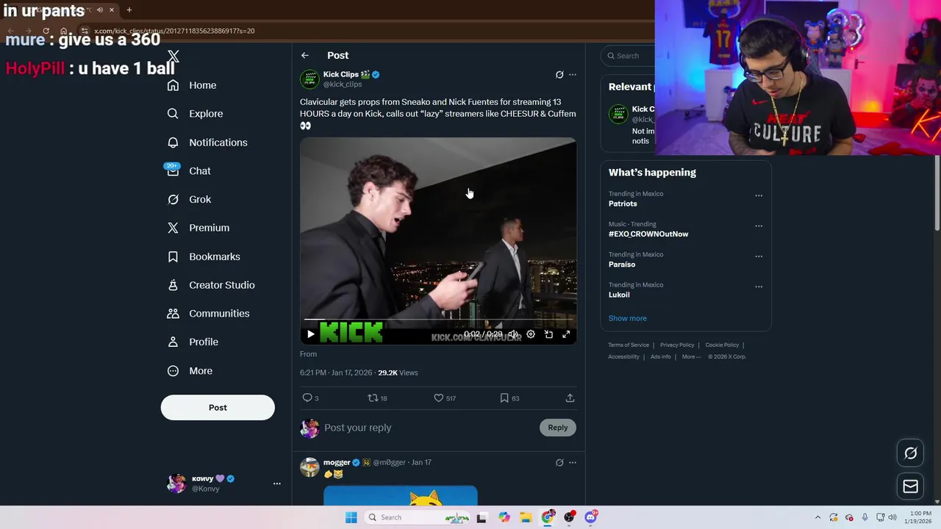The image size is (941, 529).
Task: Click the Grok icon on mogger's reply
Action: [x=559, y=463]
